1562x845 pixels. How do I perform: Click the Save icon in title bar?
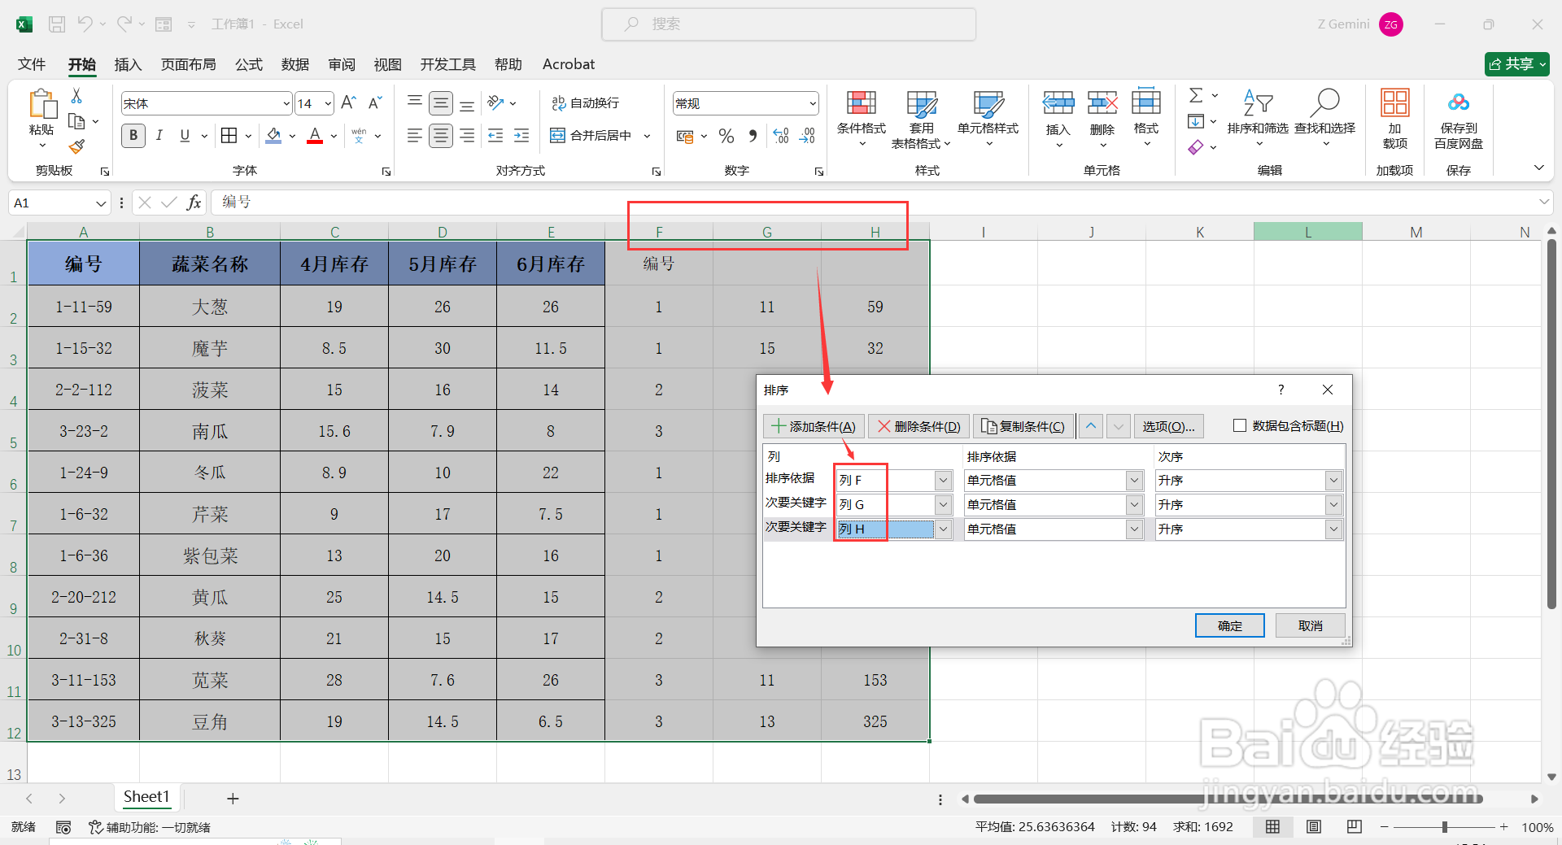[57, 24]
